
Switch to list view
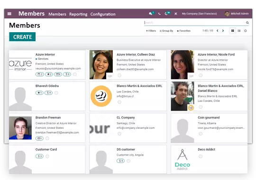pos(239,31)
